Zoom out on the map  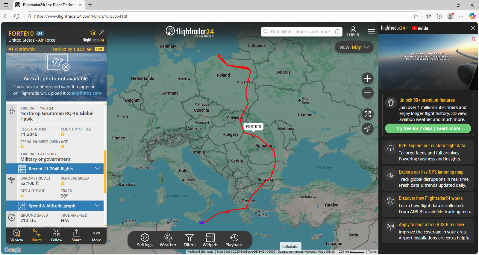pos(367,93)
